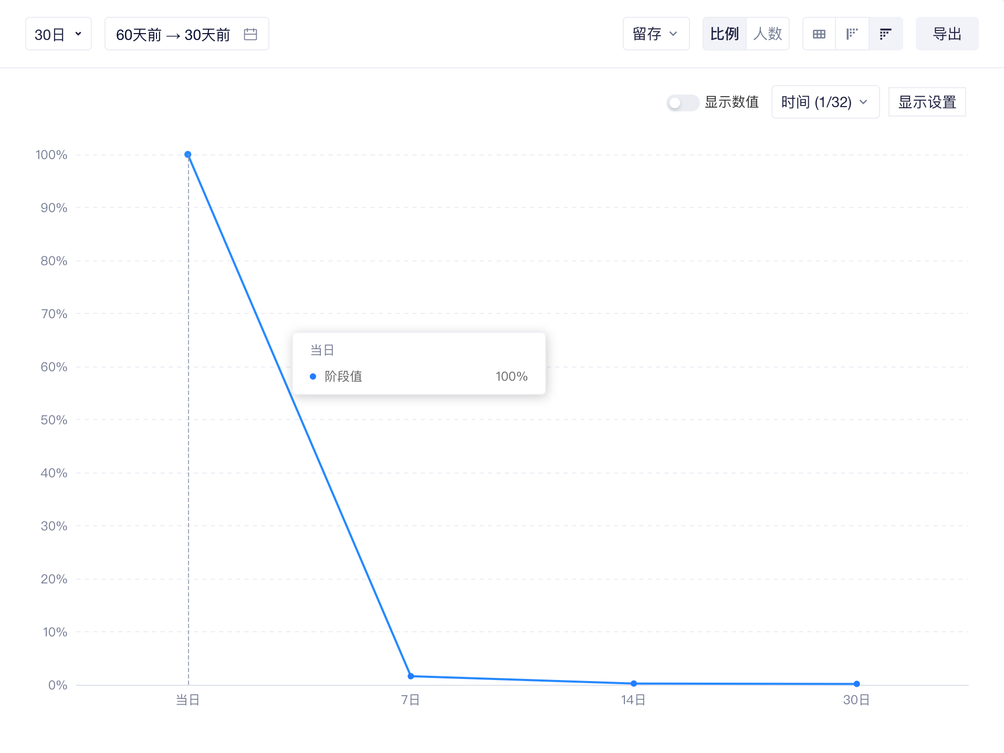Image resolution: width=1004 pixels, height=753 pixels.
Task: Click the 14日 data point on the line
Action: (634, 683)
